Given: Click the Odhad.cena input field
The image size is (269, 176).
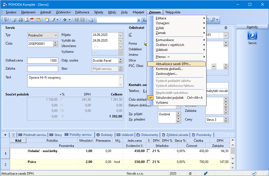Looking at the screenshot, I should (42, 61).
